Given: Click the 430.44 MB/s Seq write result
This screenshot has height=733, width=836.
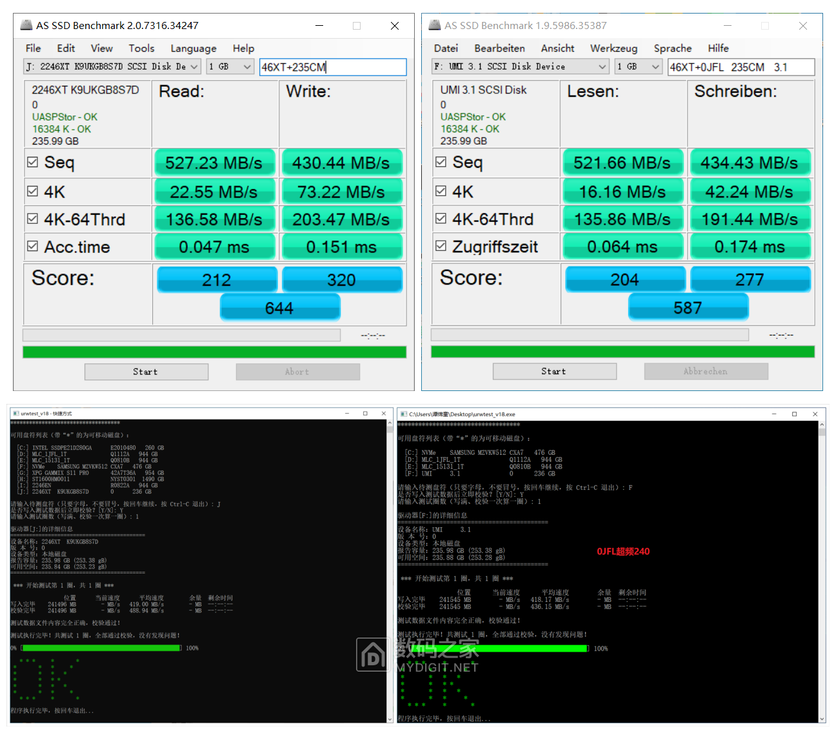Looking at the screenshot, I should [x=342, y=163].
